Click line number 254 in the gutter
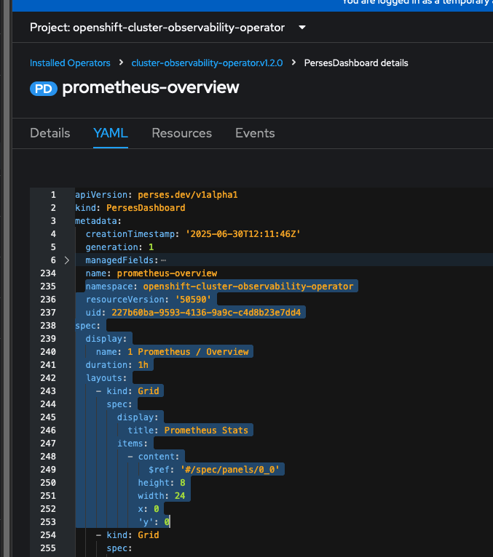 [x=48, y=535]
